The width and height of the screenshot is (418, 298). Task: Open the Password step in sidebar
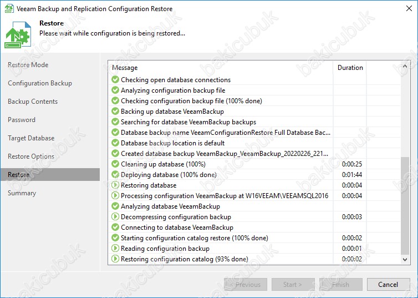[21, 120]
